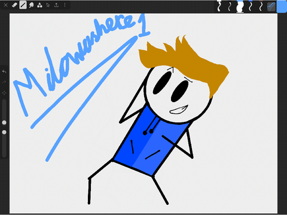This screenshot has width=287, height=215.
Task: Click the upper brush size slider handle
Action: coord(4,122)
